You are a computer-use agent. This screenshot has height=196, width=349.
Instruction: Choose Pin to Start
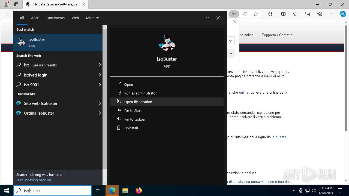click(x=167, y=111)
